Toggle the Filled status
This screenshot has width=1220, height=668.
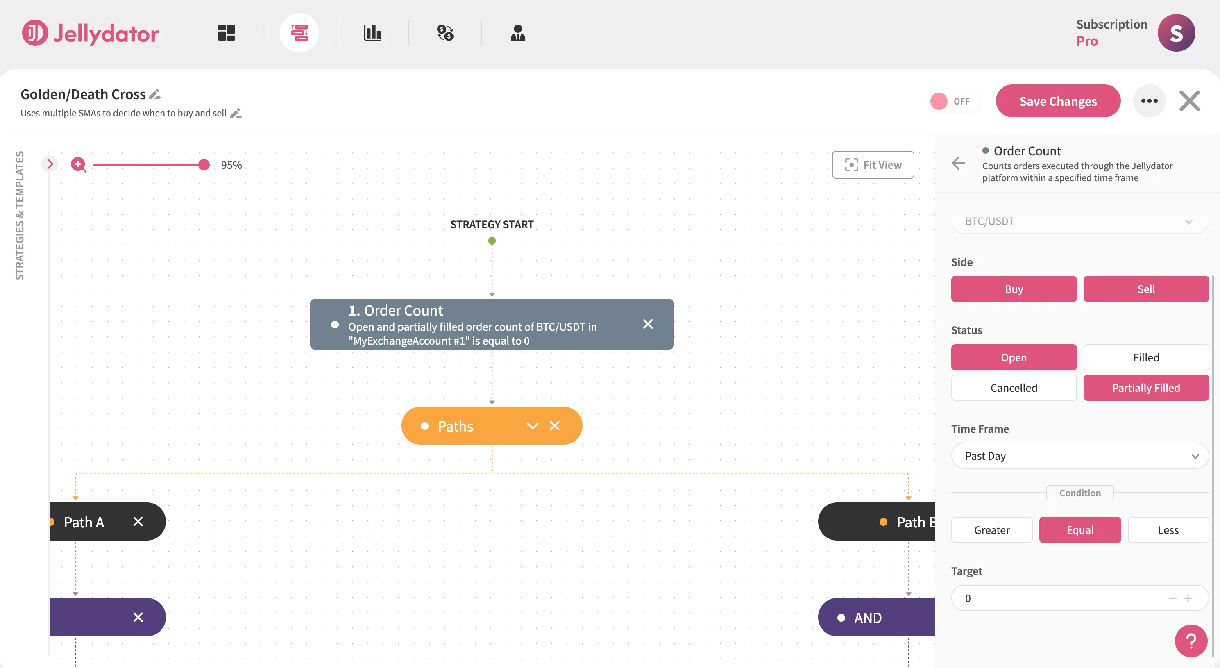pyautogui.click(x=1146, y=357)
